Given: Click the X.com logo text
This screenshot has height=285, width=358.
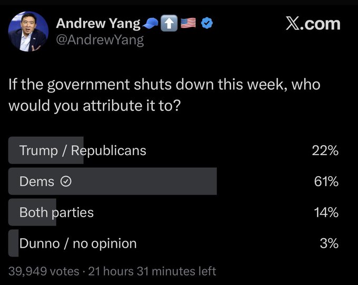Looking at the screenshot, I should [x=313, y=24].
